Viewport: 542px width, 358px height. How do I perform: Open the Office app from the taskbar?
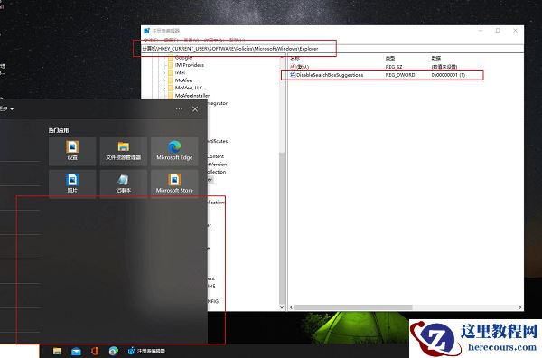pos(94,351)
